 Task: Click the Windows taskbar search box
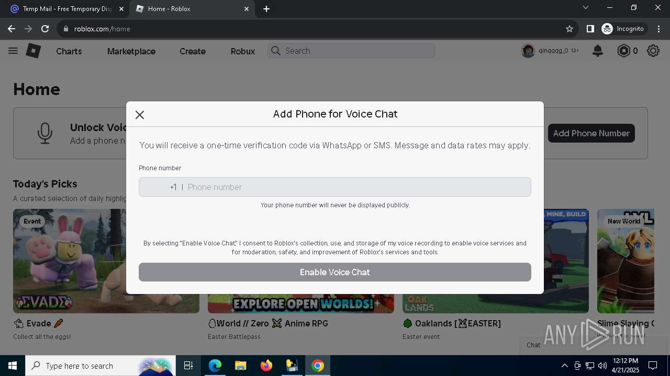100,366
